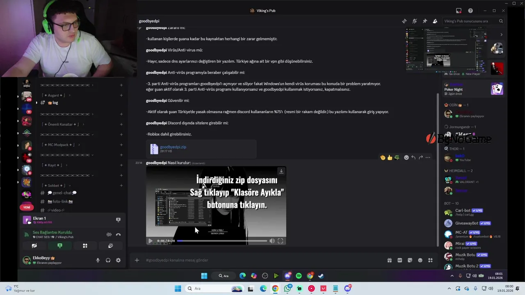Toggle the member list icon
Viewport: 525px width, 295px height.
pyautogui.click(x=435, y=21)
